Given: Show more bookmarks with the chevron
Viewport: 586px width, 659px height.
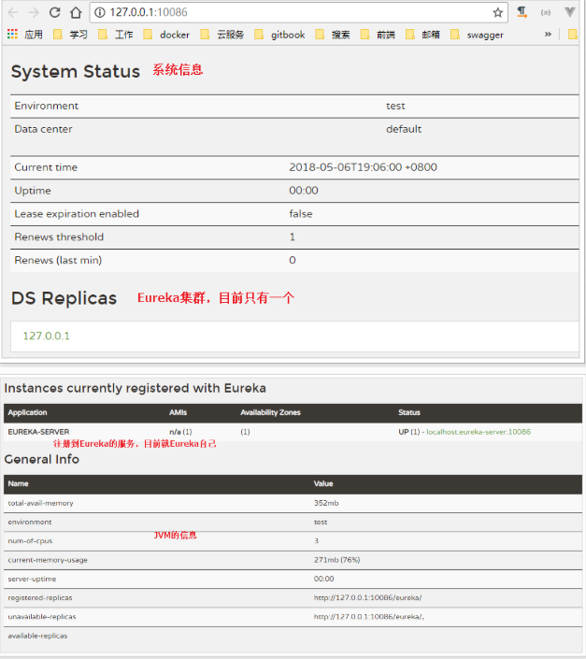Looking at the screenshot, I should (x=548, y=34).
